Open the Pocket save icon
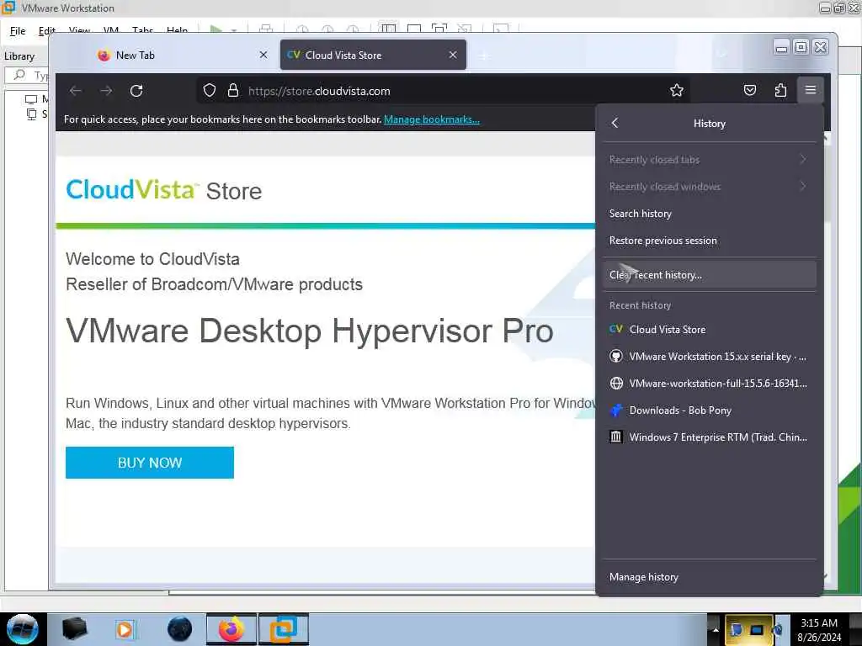Image resolution: width=862 pixels, height=646 pixels. [750, 91]
